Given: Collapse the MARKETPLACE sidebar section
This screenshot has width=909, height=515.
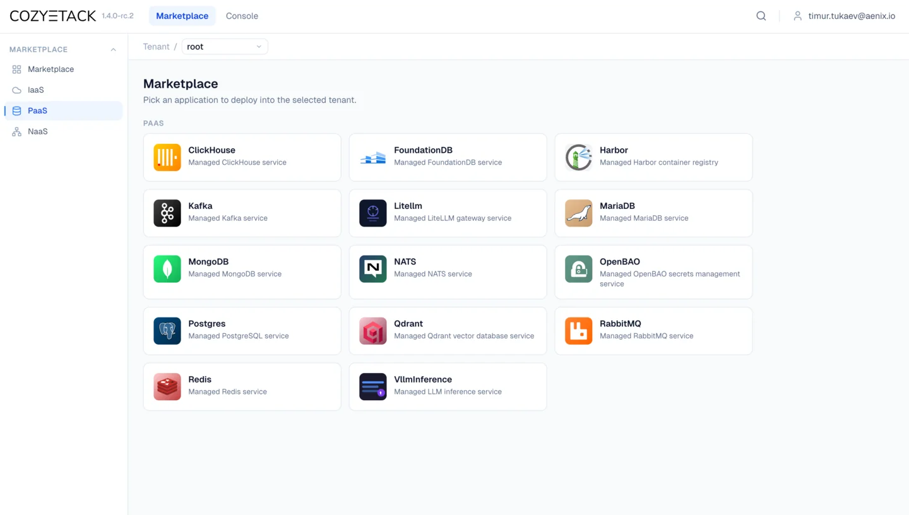Looking at the screenshot, I should click(114, 49).
